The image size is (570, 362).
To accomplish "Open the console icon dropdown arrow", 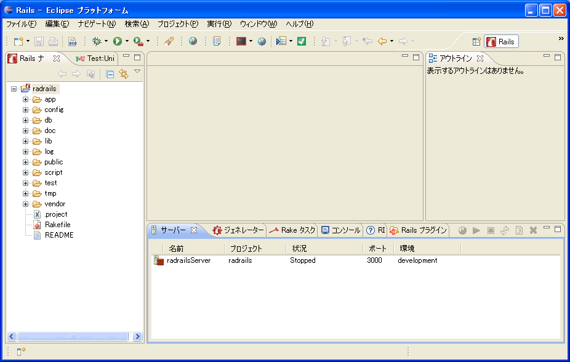I will tap(251, 41).
